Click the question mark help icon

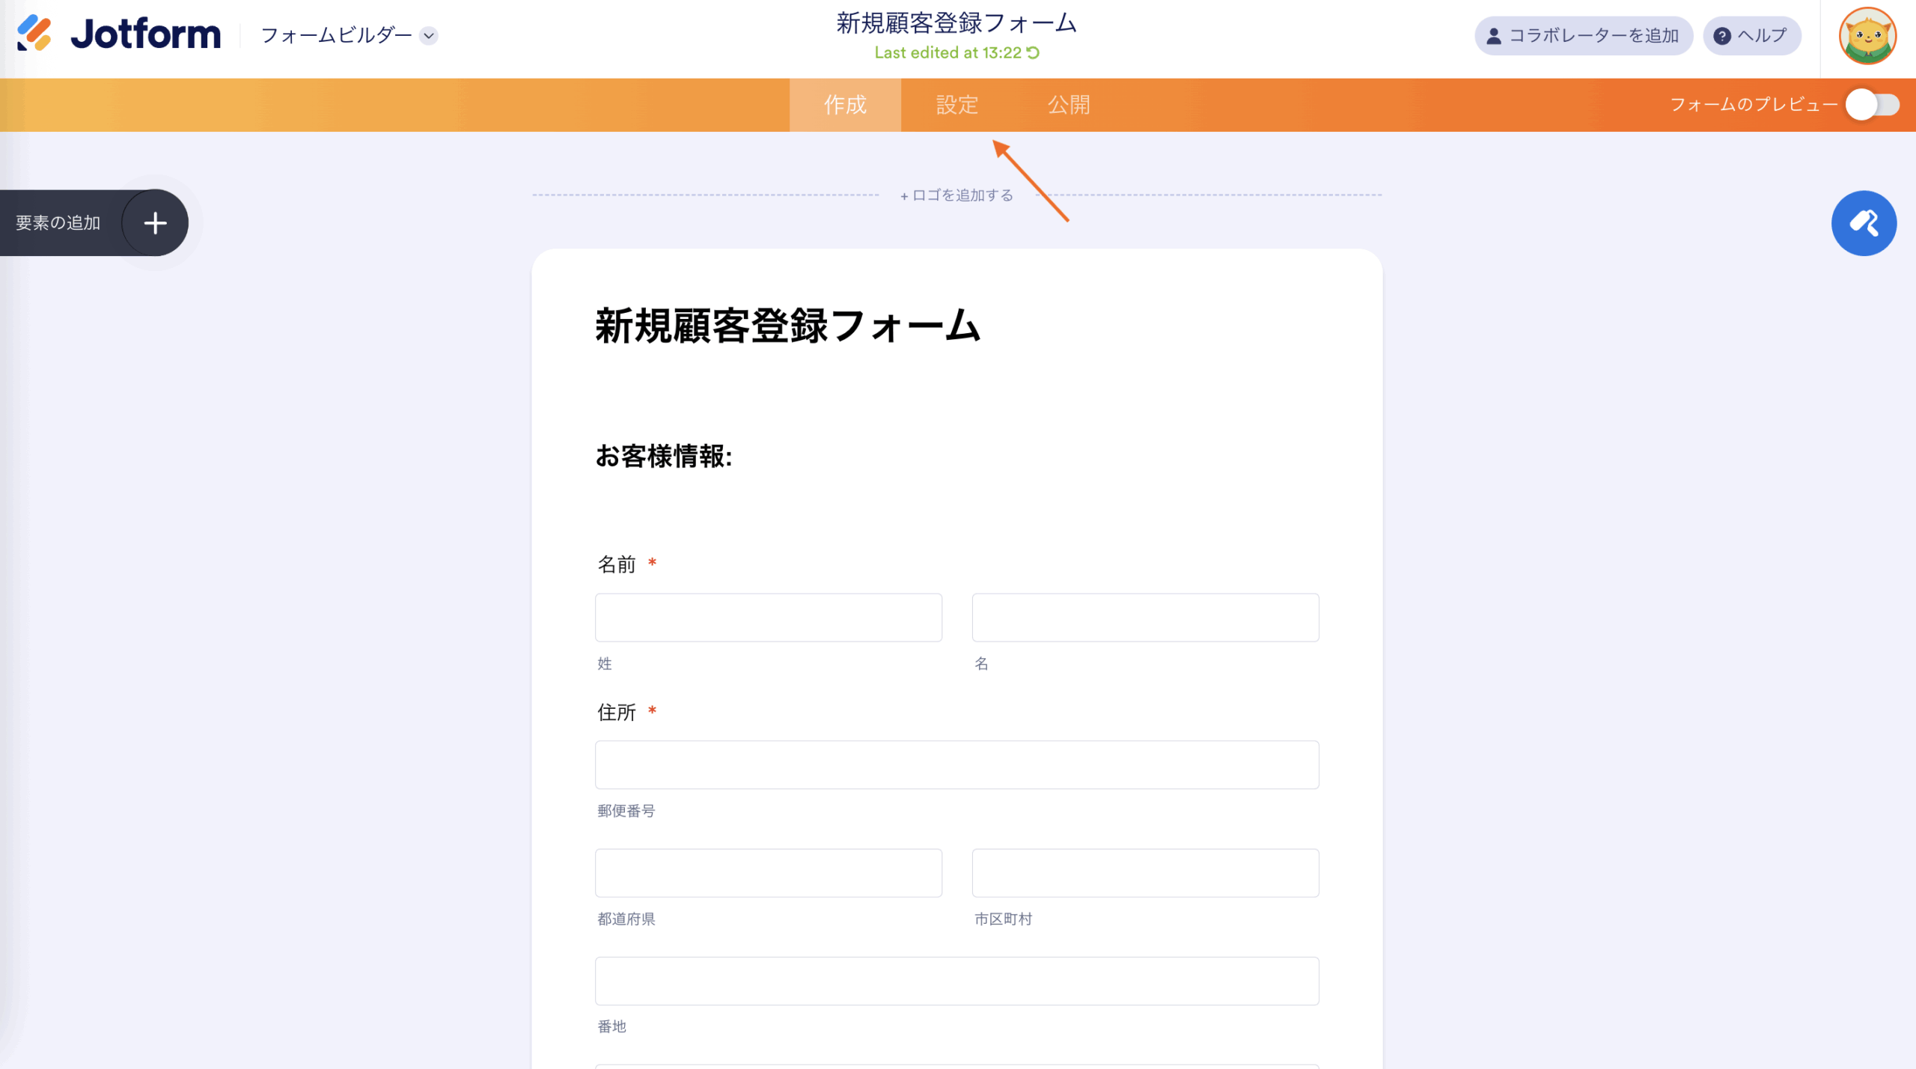click(1722, 36)
